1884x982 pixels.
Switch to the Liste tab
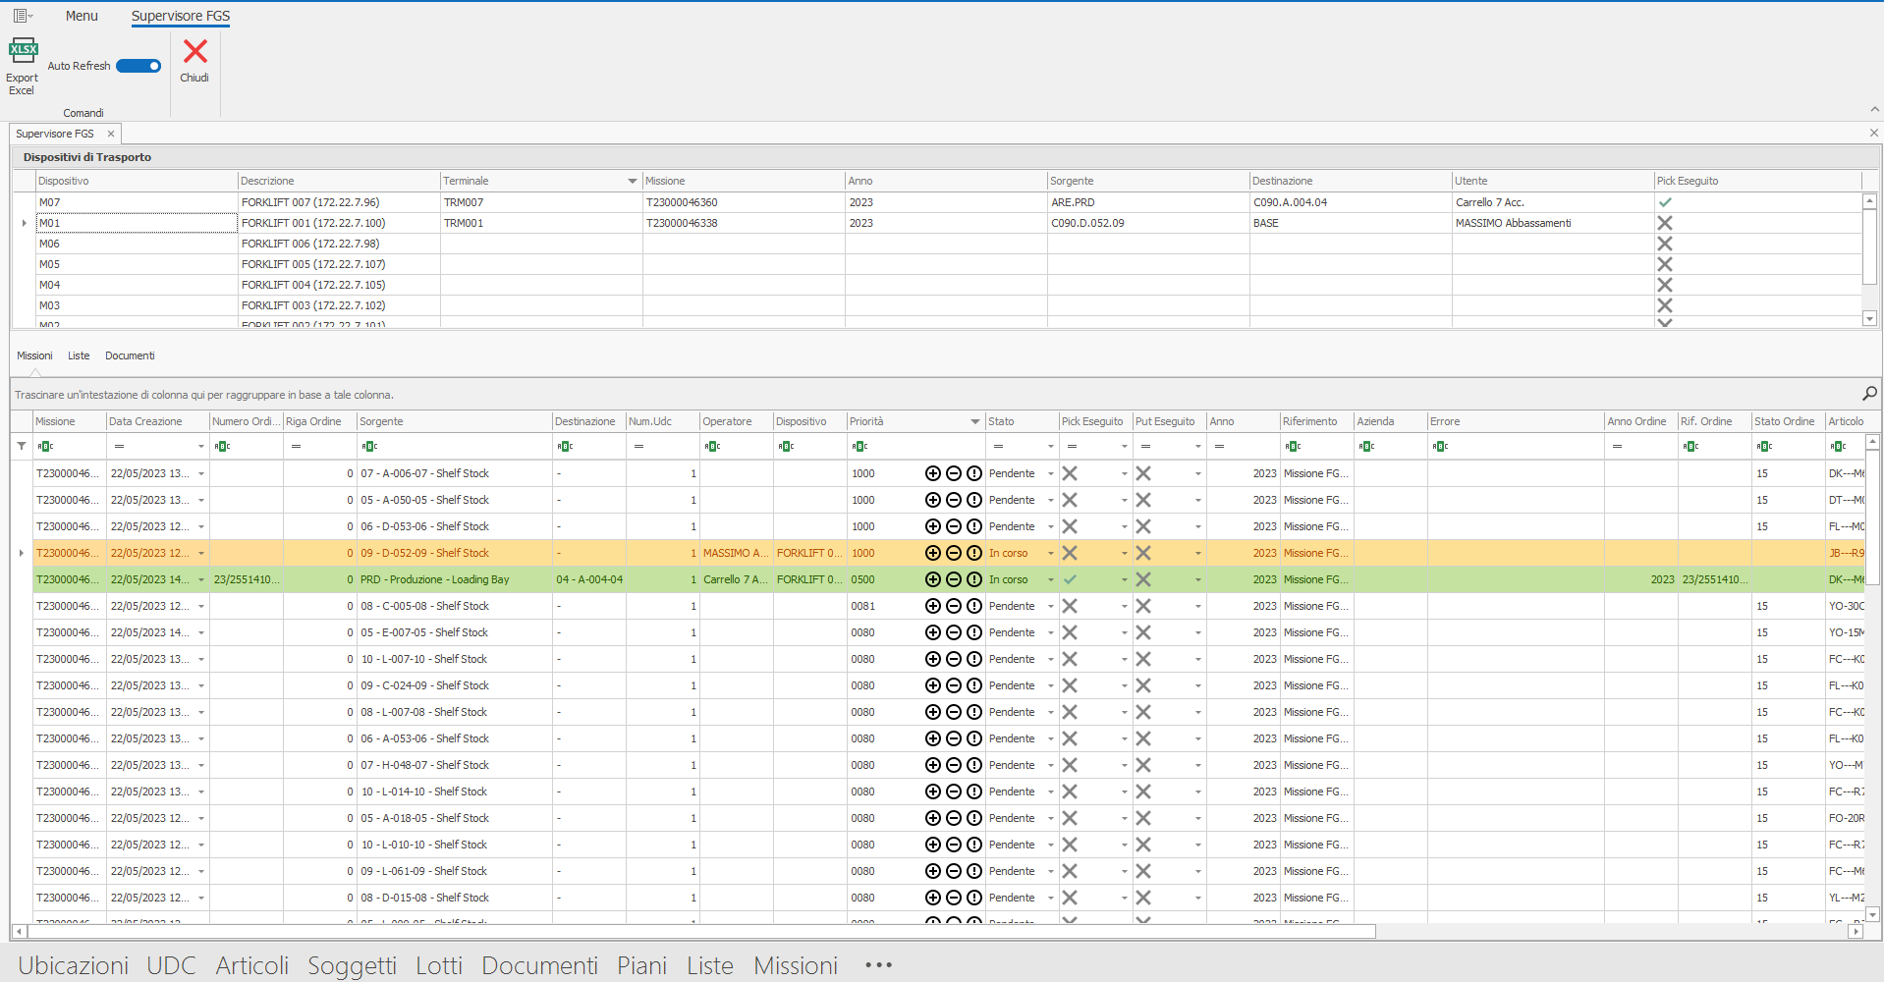pos(79,355)
